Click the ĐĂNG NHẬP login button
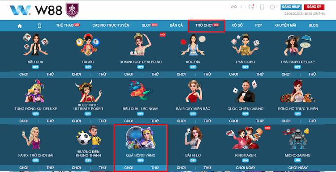This screenshot has height=172, width=336. 292,7
